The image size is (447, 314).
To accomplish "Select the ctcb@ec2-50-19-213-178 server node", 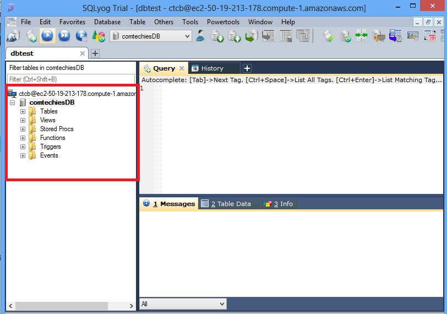I will tap(77, 94).
